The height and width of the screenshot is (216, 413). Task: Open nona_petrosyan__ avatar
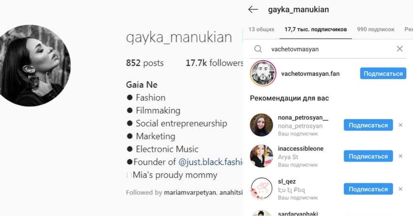coord(261,125)
